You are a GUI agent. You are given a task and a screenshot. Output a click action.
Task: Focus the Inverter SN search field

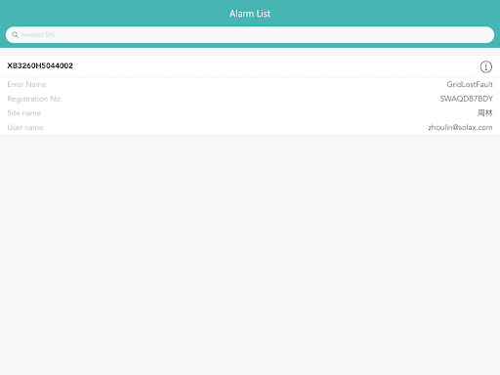pyautogui.click(x=250, y=34)
